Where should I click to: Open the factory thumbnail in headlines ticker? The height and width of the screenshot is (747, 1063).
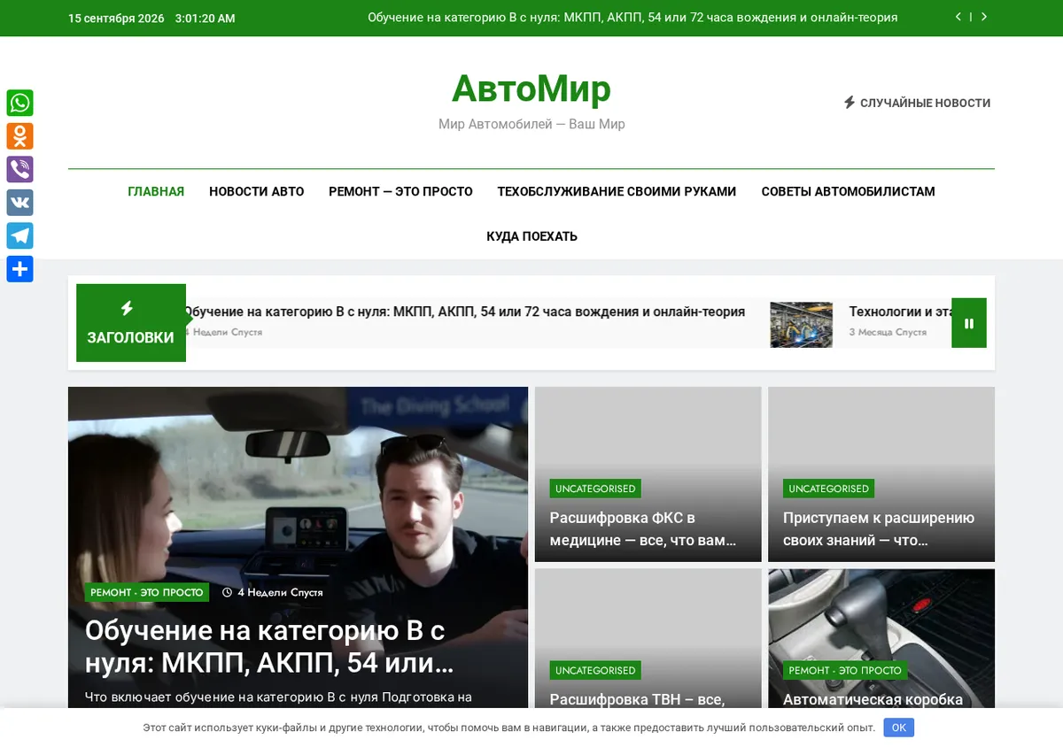[801, 324]
